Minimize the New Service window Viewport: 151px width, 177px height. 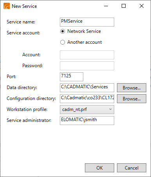106,6
